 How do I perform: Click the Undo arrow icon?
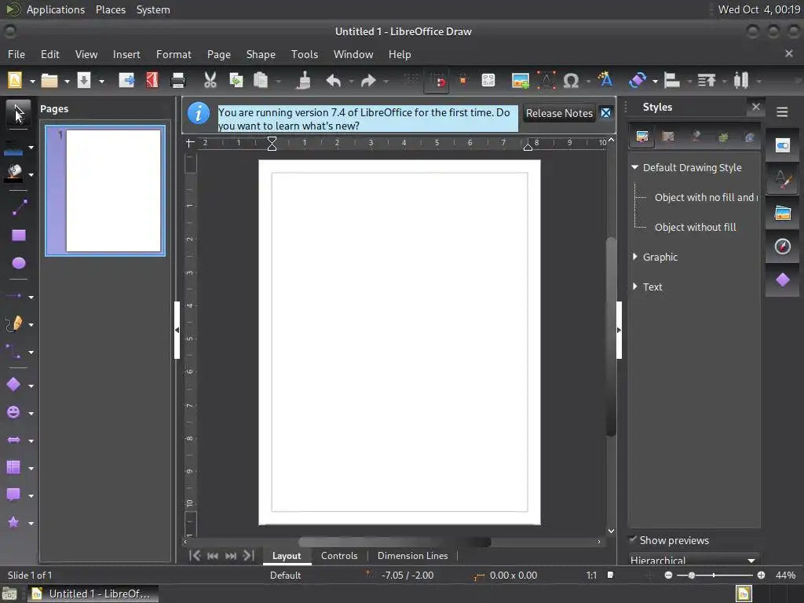[x=334, y=81]
